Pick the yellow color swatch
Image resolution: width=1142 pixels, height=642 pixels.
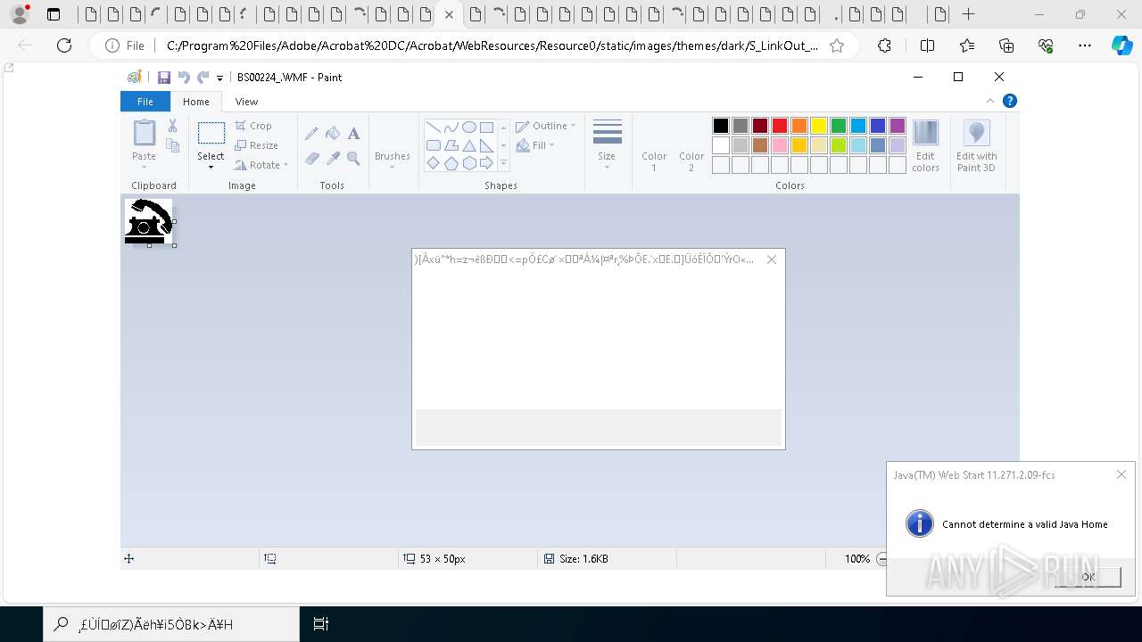[x=819, y=126]
